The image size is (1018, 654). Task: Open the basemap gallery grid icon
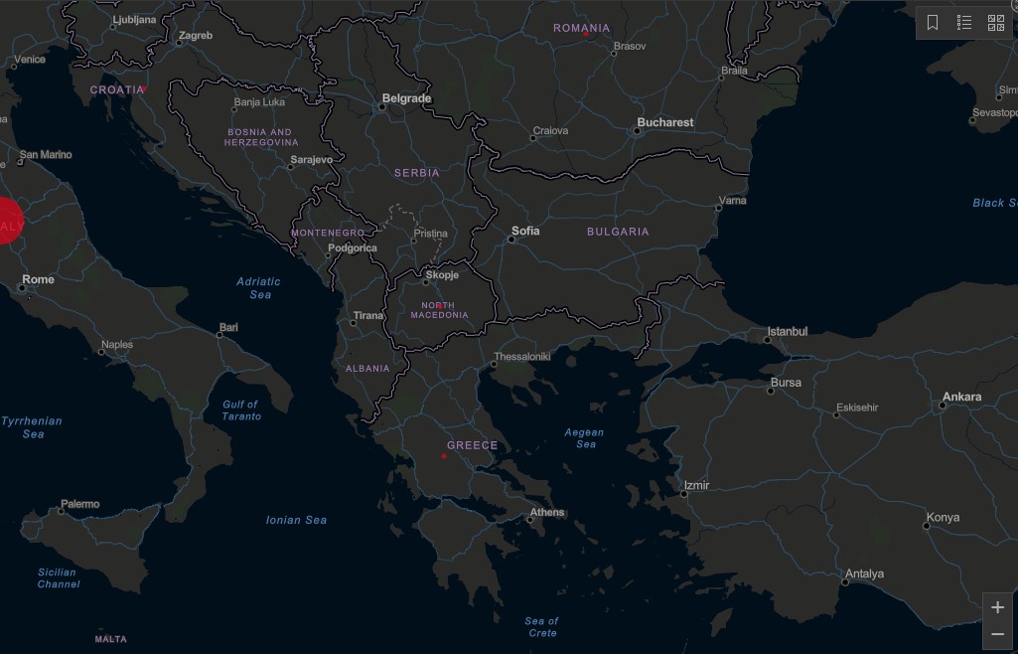(996, 23)
